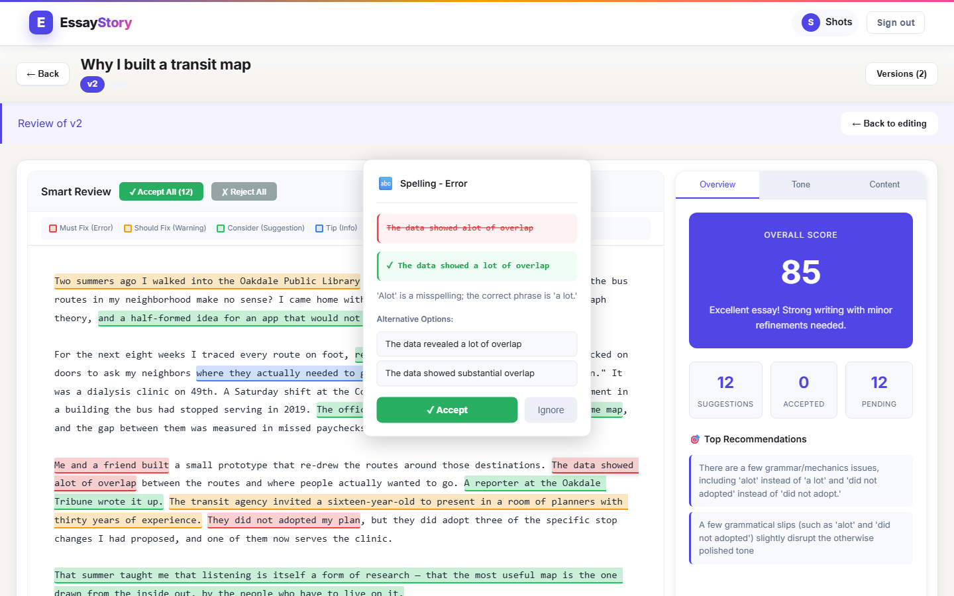Click the checkmark on corrected sentence

click(390, 265)
